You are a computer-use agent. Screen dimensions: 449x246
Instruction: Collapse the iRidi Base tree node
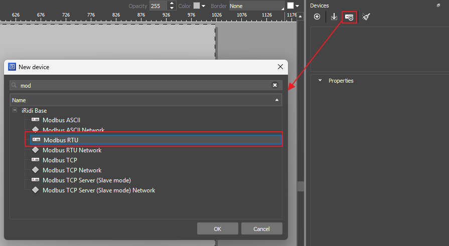(15, 110)
